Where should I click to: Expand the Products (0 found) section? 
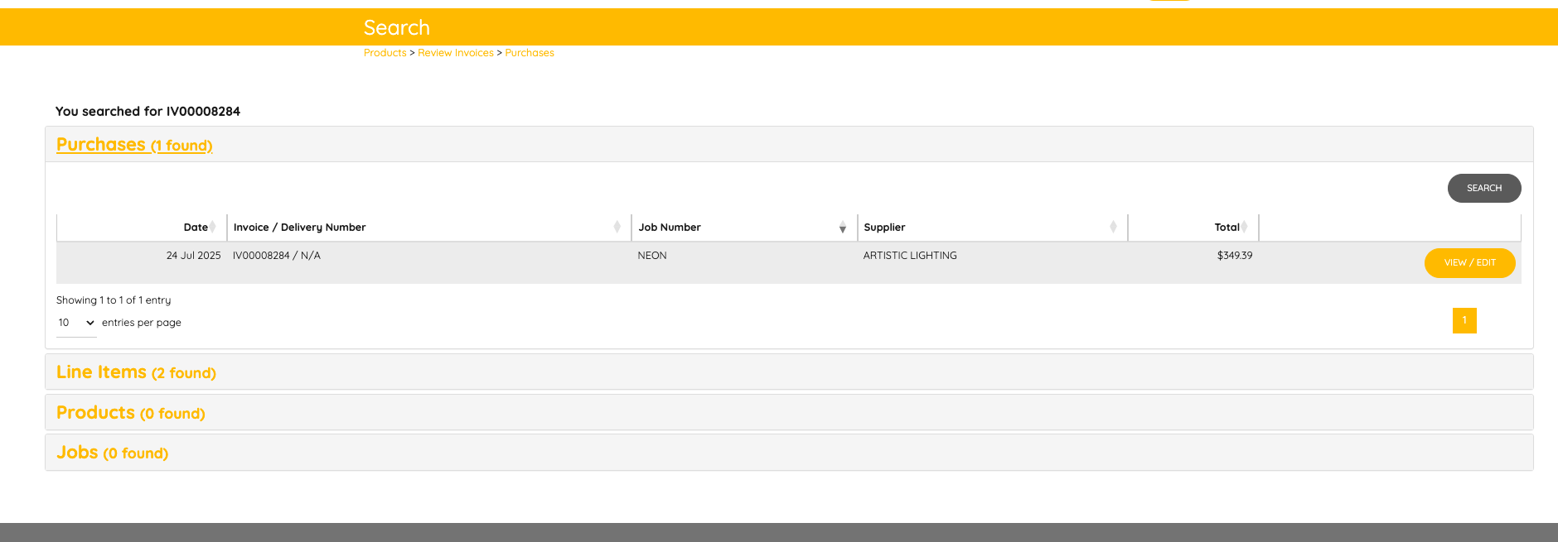pos(131,413)
